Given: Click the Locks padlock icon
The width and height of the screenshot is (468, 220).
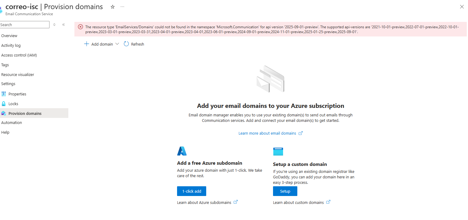Looking at the screenshot, I should (x=4, y=104).
